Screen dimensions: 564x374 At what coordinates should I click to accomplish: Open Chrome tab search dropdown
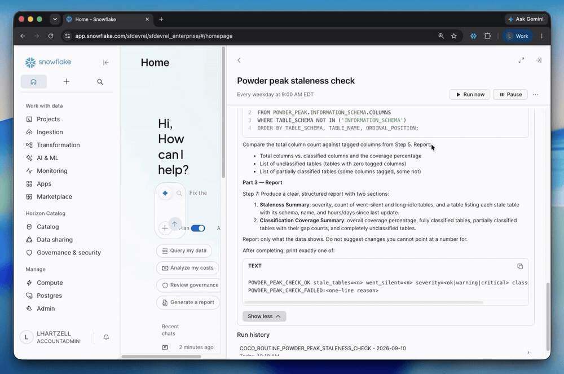click(x=55, y=19)
